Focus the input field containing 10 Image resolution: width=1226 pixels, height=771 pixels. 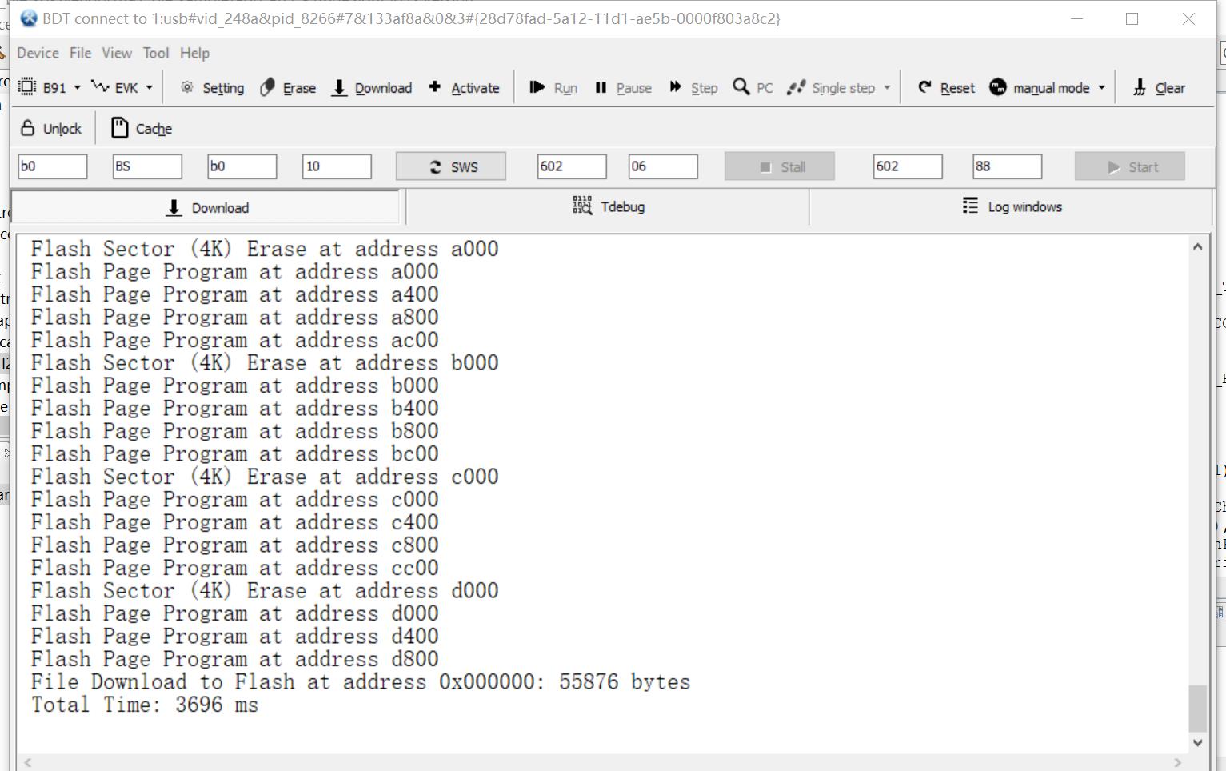point(337,166)
